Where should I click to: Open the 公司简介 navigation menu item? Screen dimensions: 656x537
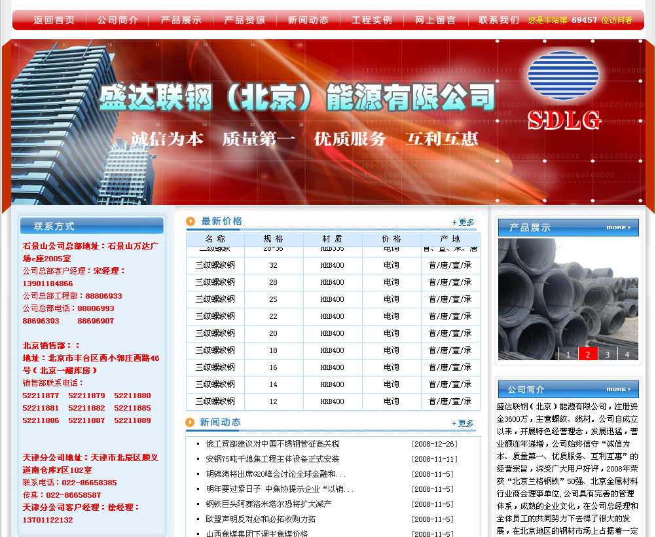click(x=118, y=20)
